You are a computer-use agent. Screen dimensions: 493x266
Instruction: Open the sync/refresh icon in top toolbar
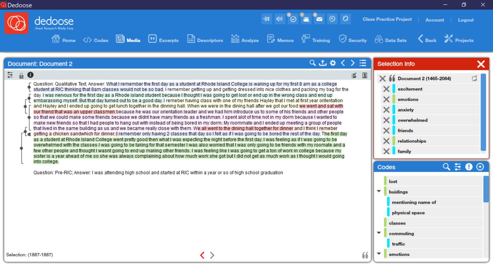345,19
